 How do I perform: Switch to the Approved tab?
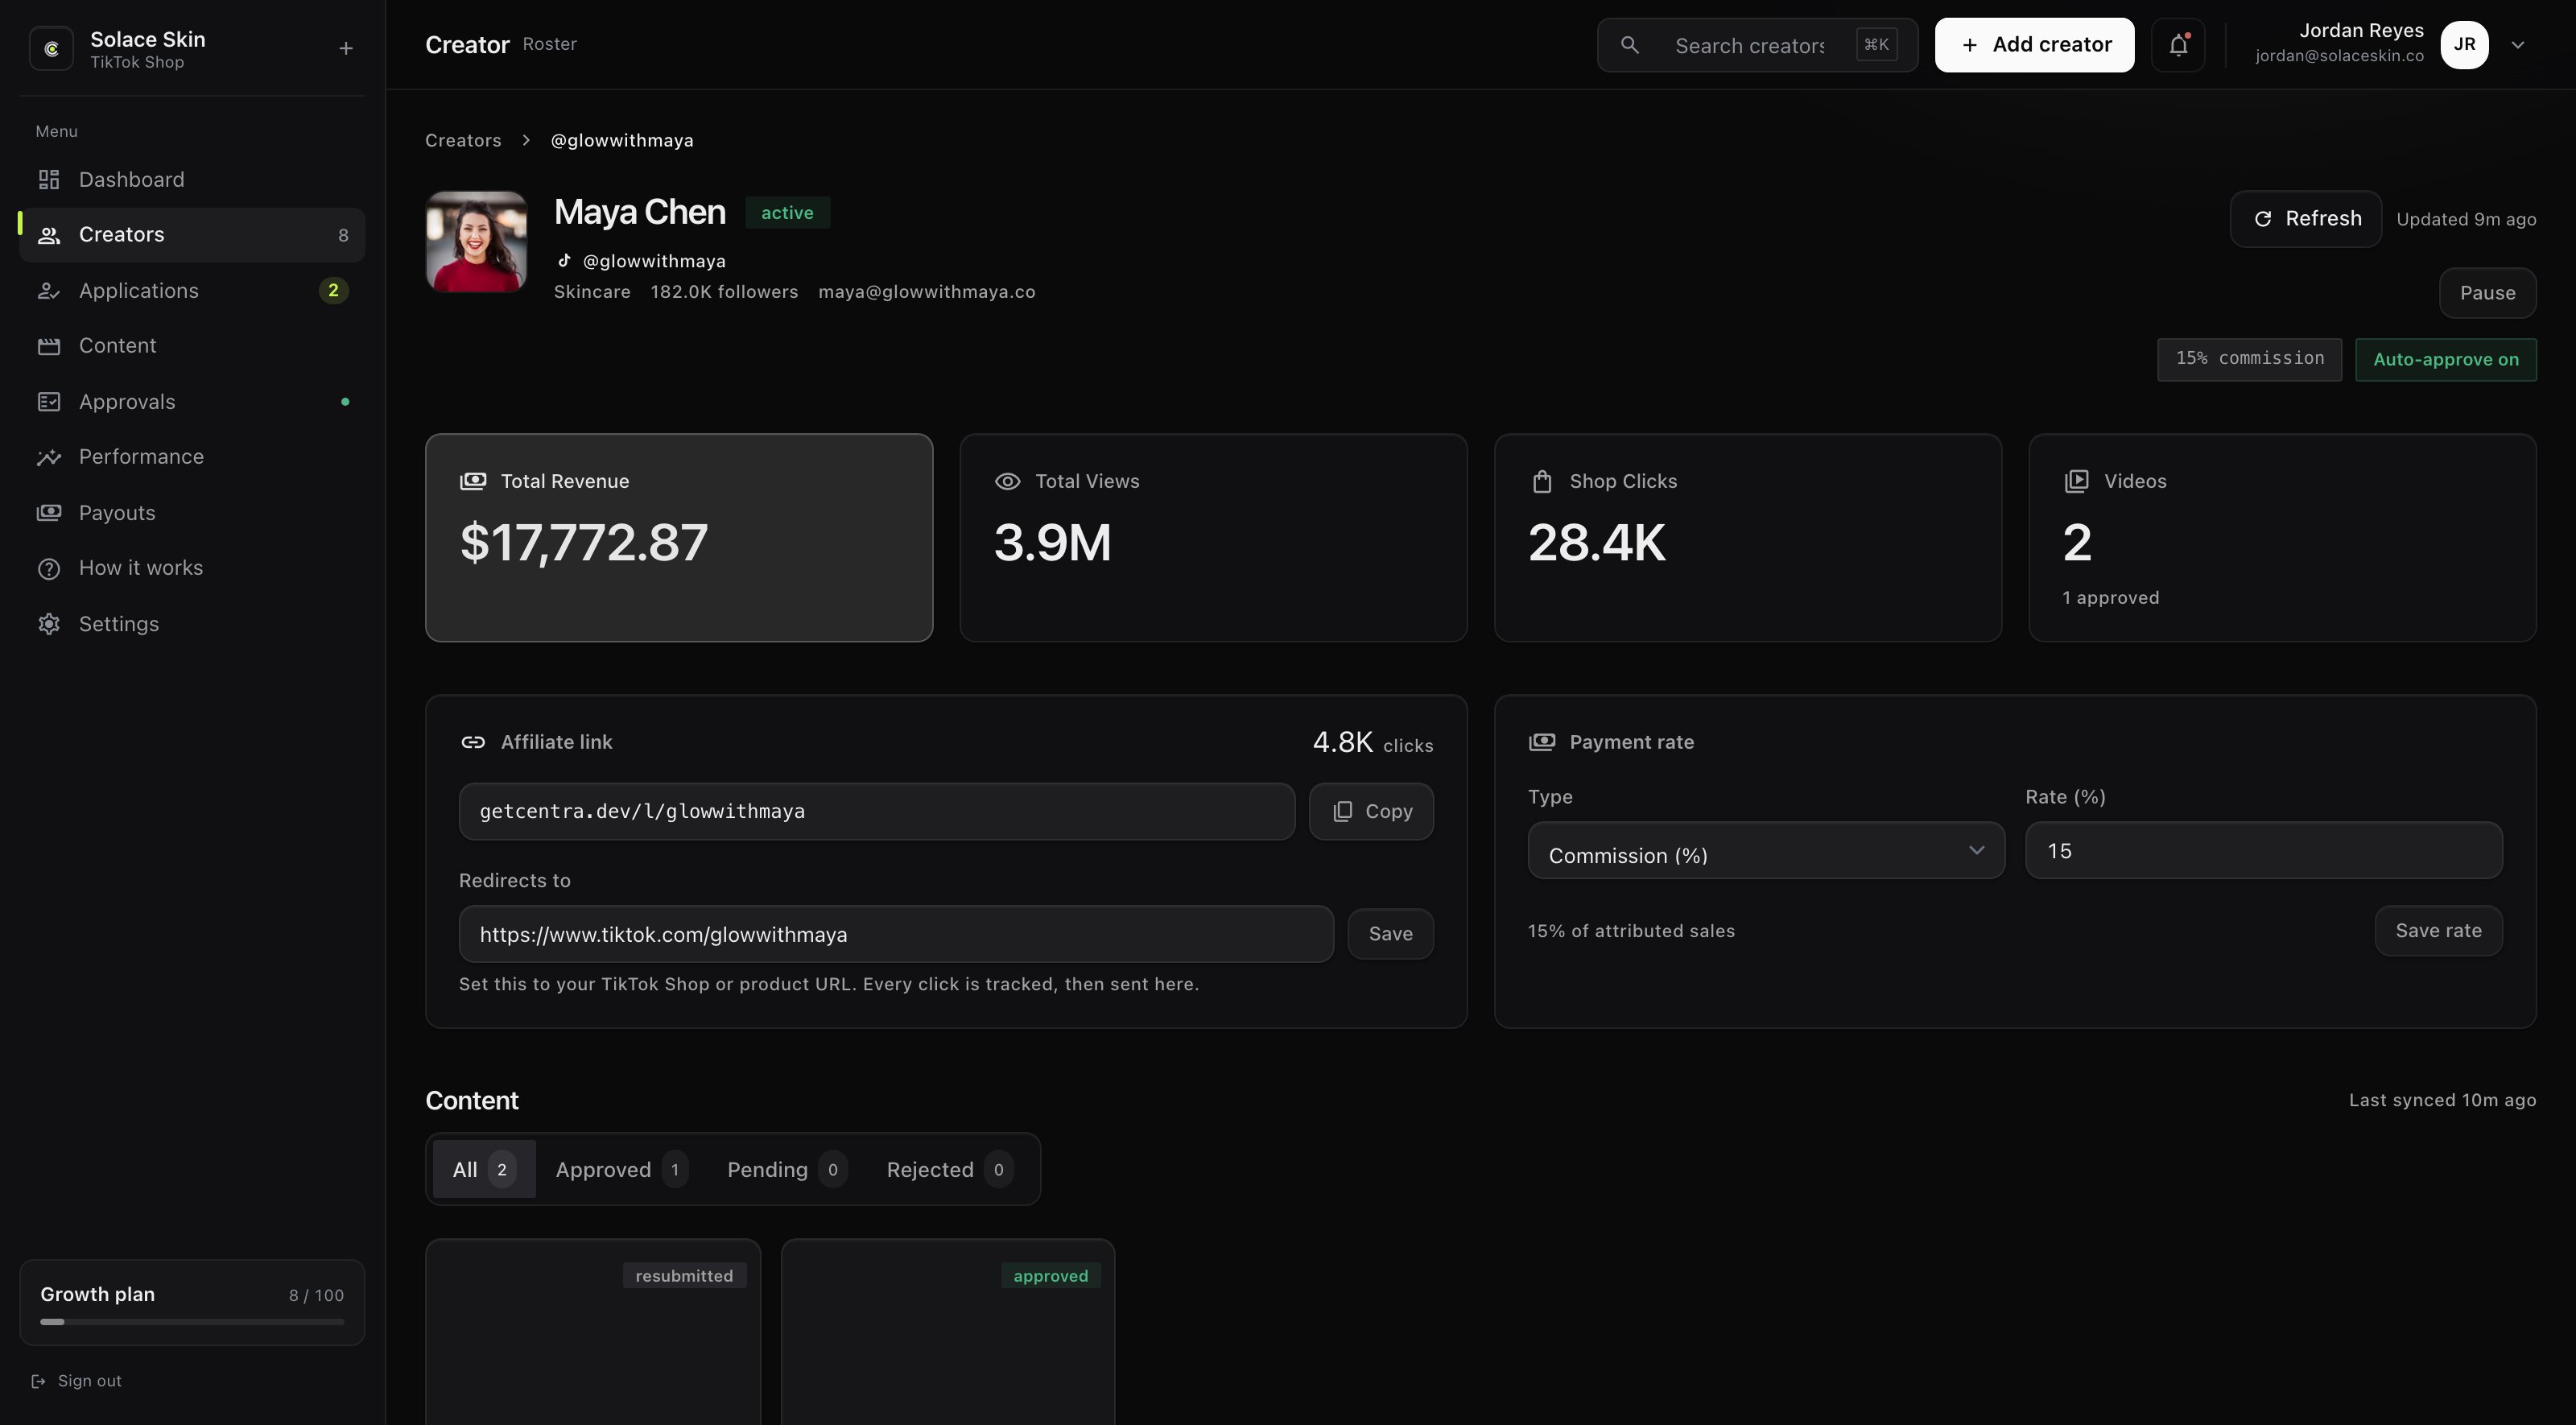pos(621,1170)
